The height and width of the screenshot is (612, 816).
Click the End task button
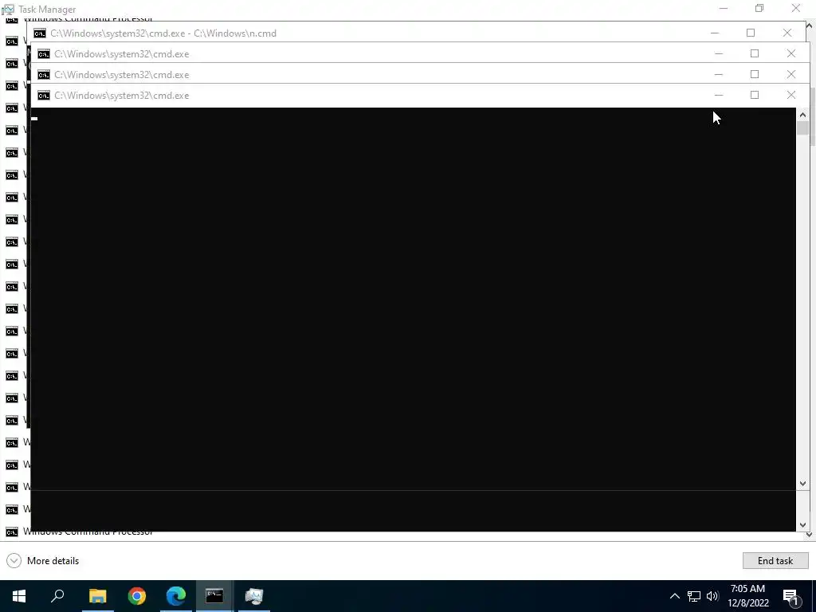pos(775,561)
